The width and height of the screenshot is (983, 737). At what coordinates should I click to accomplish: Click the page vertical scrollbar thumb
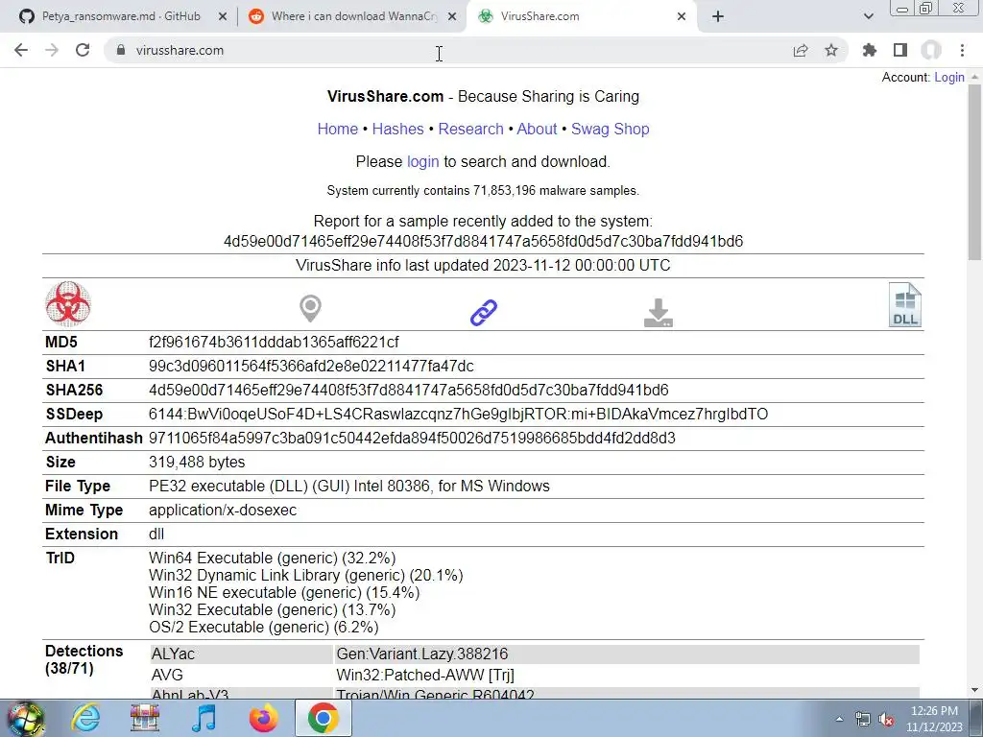[974, 173]
